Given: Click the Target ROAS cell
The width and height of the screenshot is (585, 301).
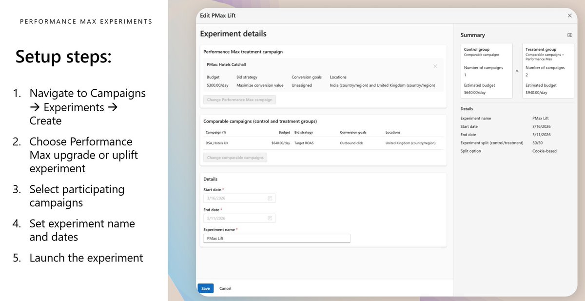Looking at the screenshot, I should (x=304, y=143).
